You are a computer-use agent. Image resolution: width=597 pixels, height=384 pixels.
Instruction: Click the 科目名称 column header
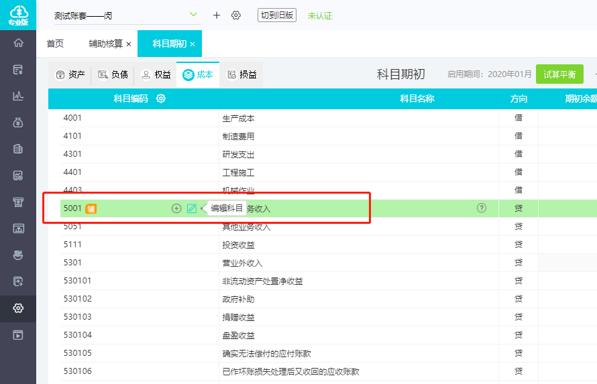(x=417, y=99)
